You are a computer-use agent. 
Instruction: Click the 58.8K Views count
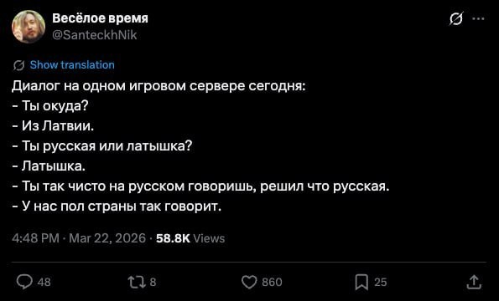(x=190, y=238)
